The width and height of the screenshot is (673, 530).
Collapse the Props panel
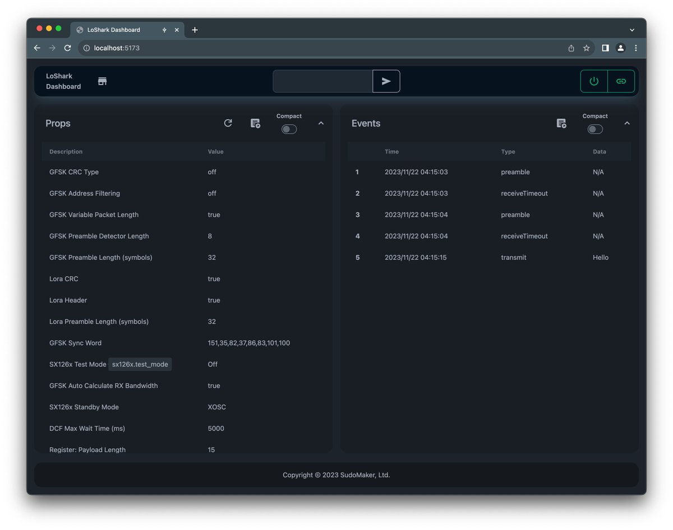tap(321, 123)
